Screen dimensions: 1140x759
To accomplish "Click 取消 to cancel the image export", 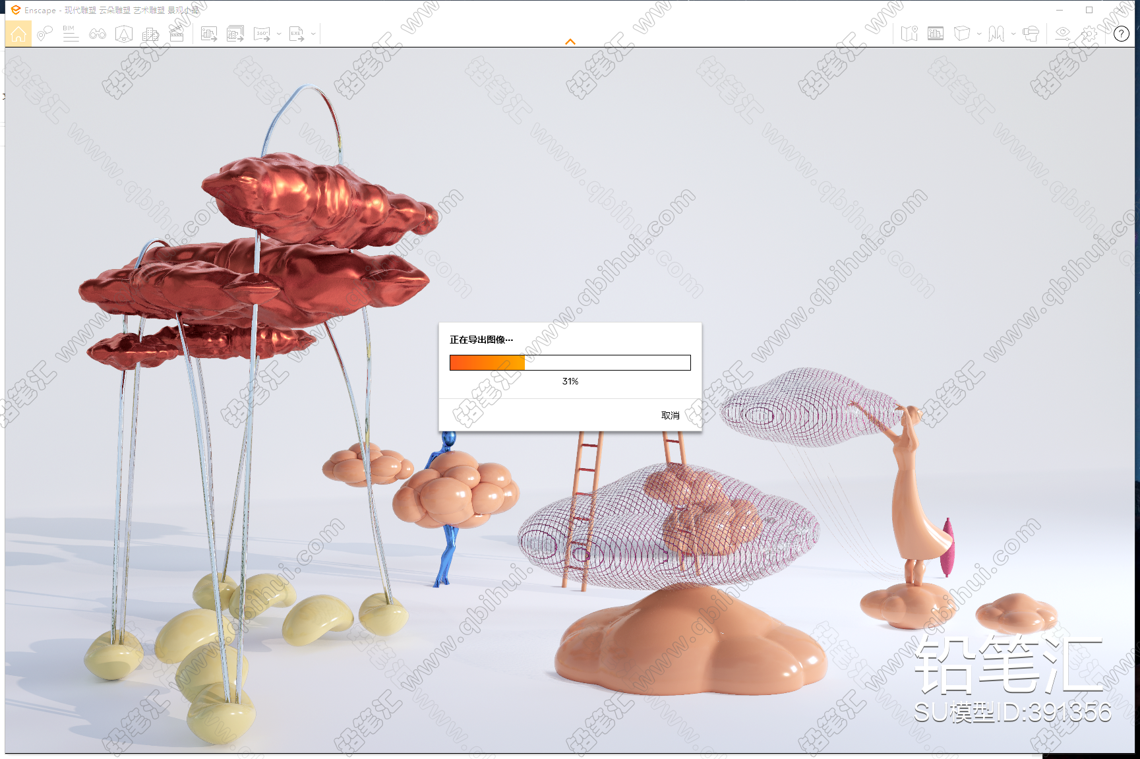I will (671, 415).
